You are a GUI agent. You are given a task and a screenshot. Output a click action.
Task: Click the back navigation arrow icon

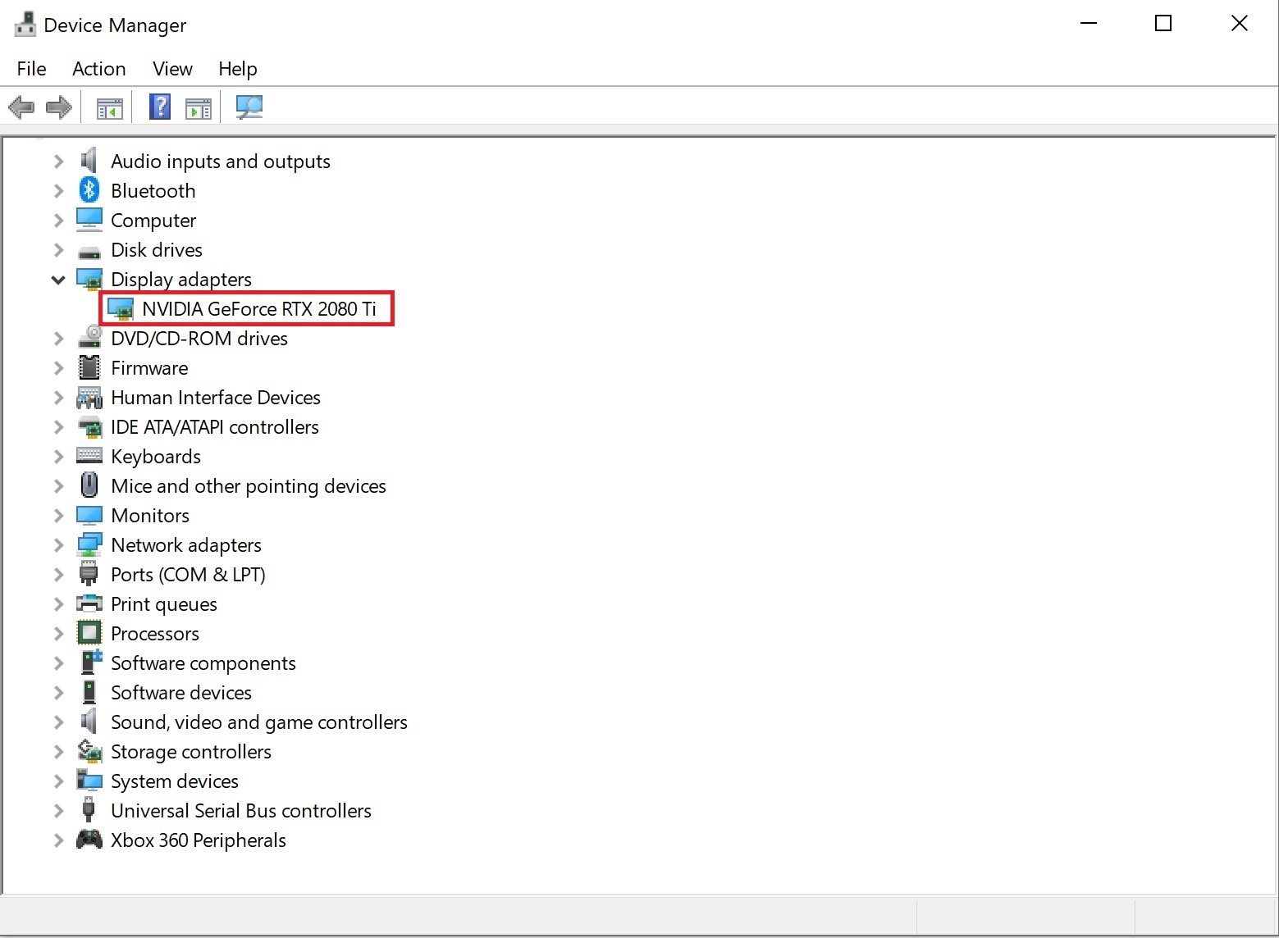point(21,107)
